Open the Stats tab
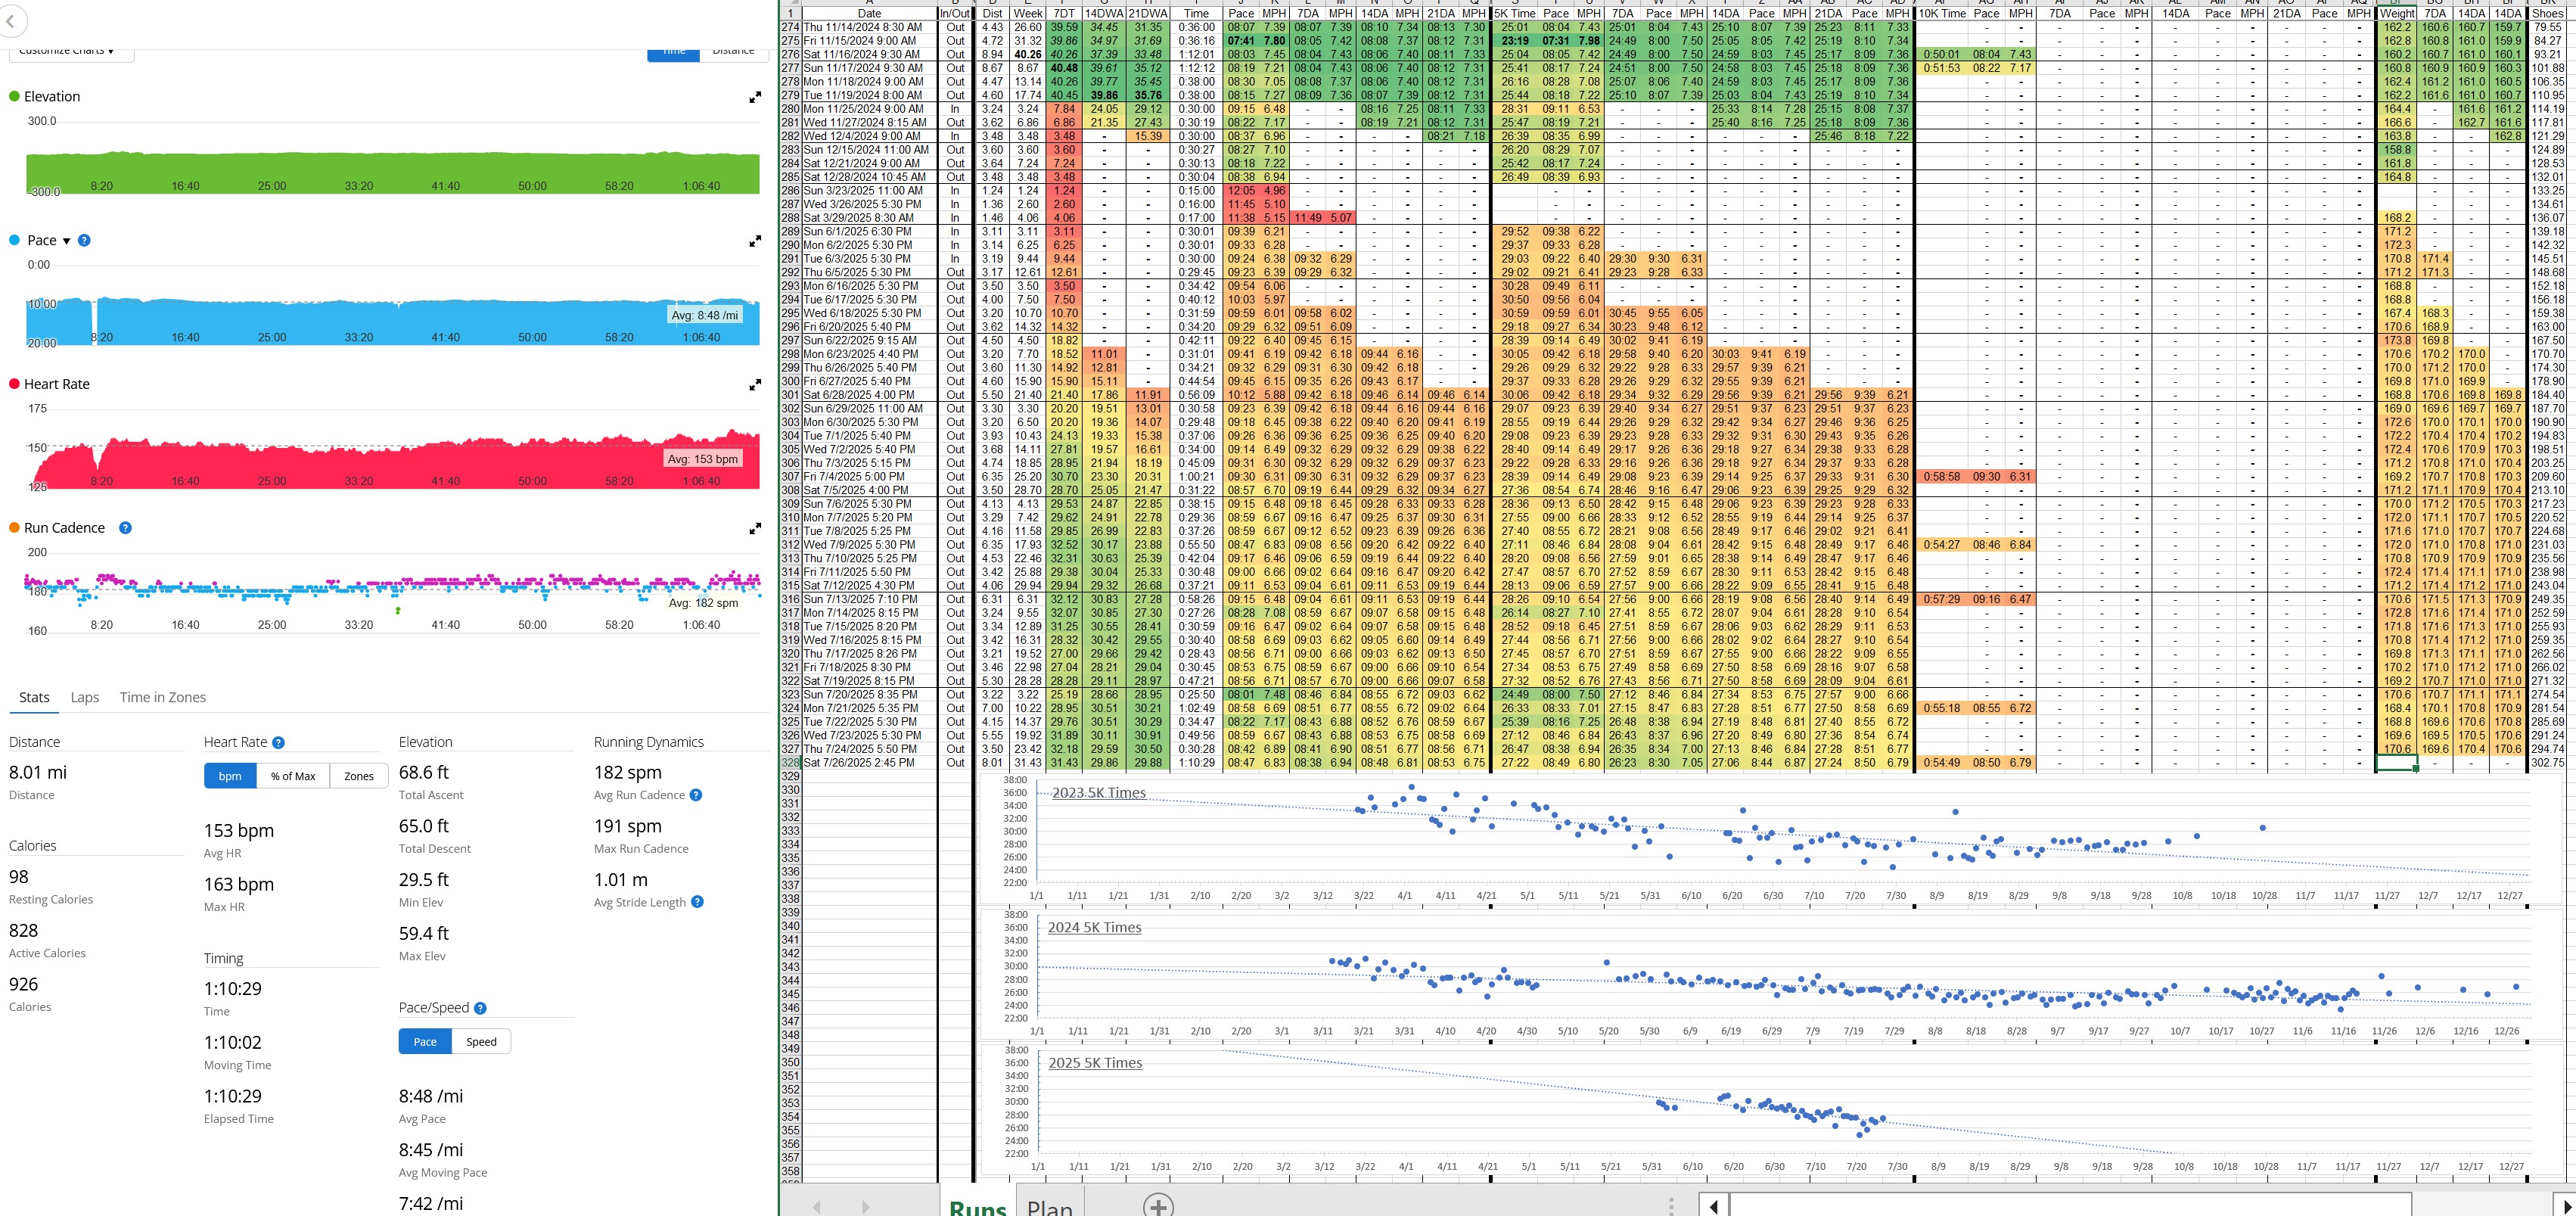This screenshot has width=2576, height=1216. tap(34, 697)
